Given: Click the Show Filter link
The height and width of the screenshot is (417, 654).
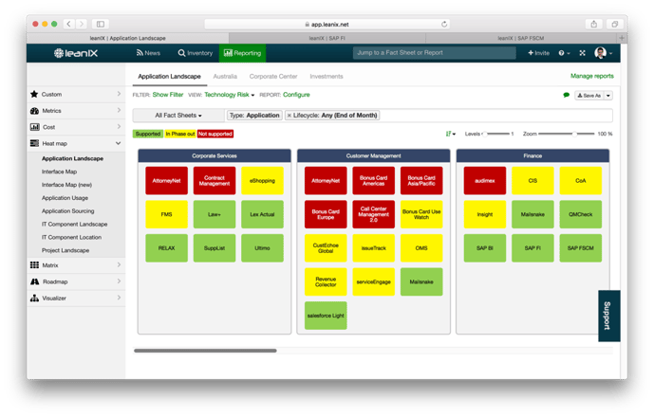Looking at the screenshot, I should pos(168,95).
